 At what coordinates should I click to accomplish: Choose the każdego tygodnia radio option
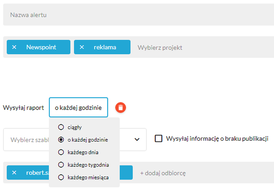tap(61, 165)
